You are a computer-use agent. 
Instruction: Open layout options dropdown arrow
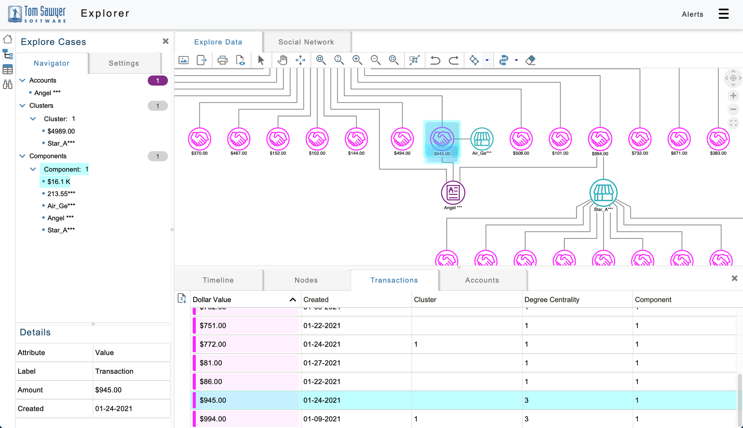click(x=487, y=60)
